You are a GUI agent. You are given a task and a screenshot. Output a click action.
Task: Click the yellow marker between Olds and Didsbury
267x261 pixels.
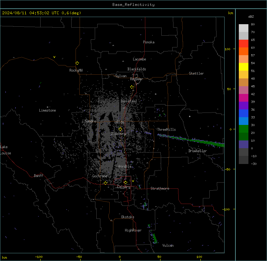(x=120, y=129)
